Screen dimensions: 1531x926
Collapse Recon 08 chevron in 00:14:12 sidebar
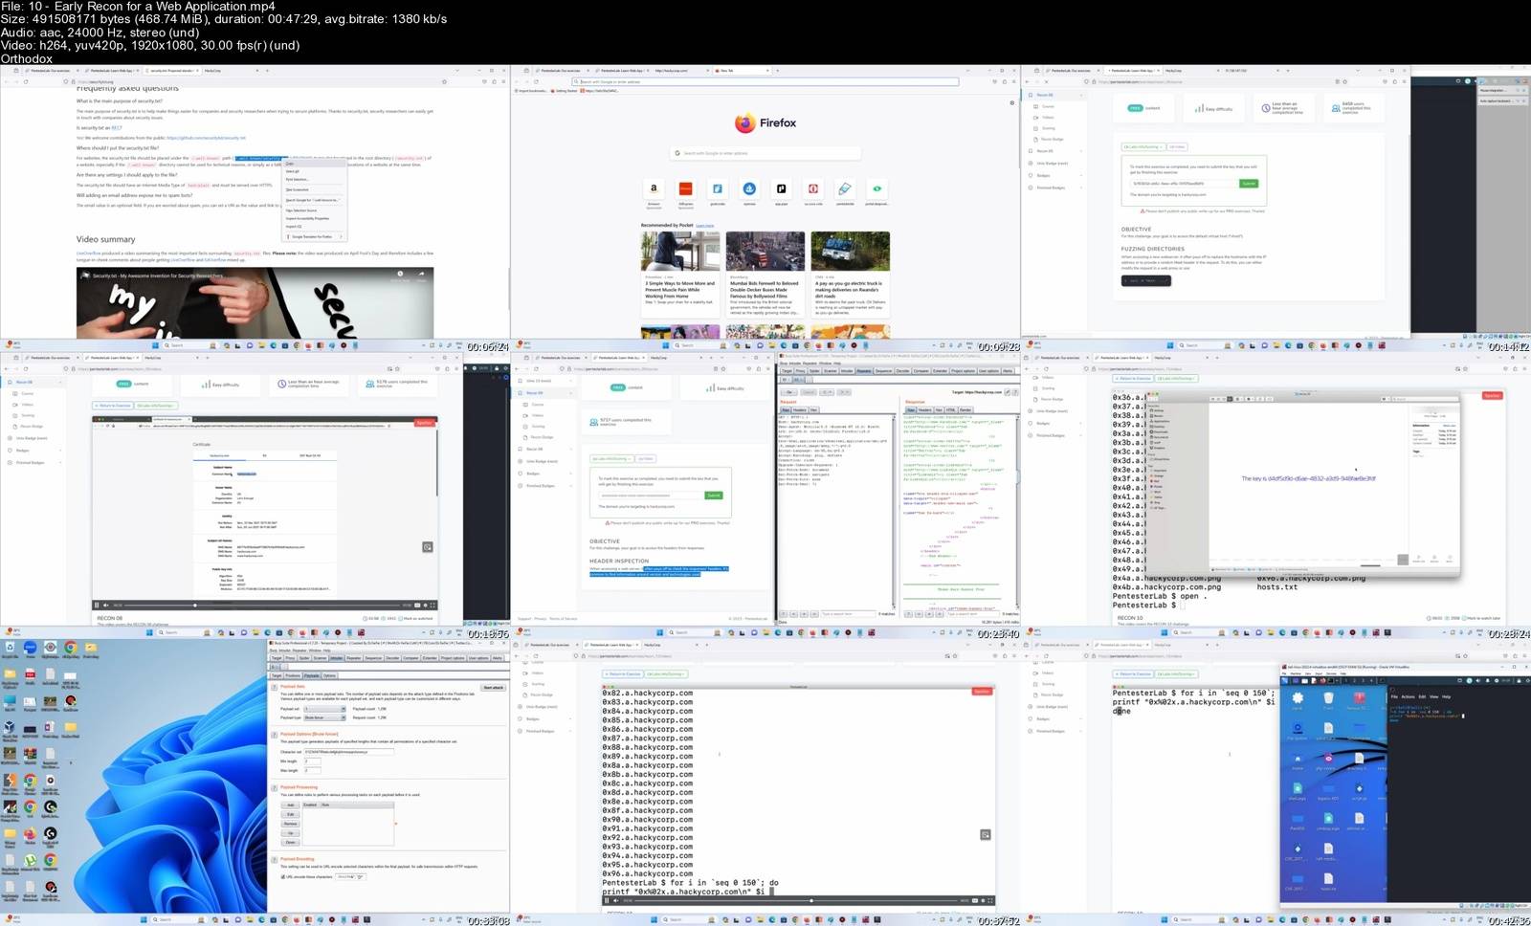point(1082,95)
